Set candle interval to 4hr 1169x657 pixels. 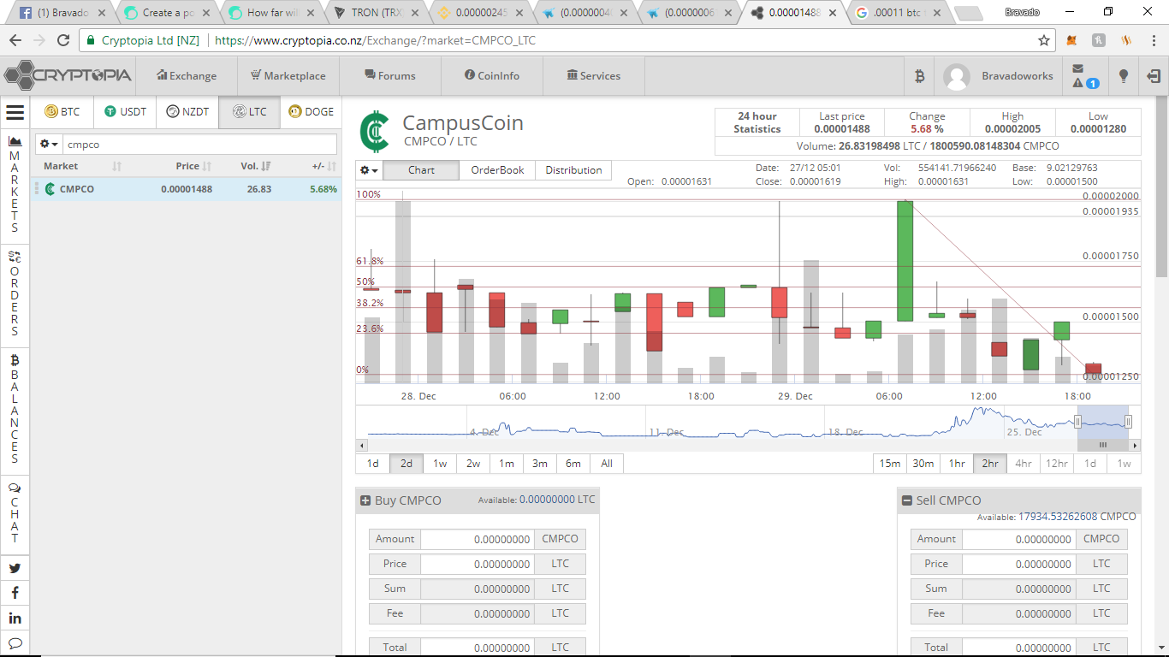tap(1024, 464)
